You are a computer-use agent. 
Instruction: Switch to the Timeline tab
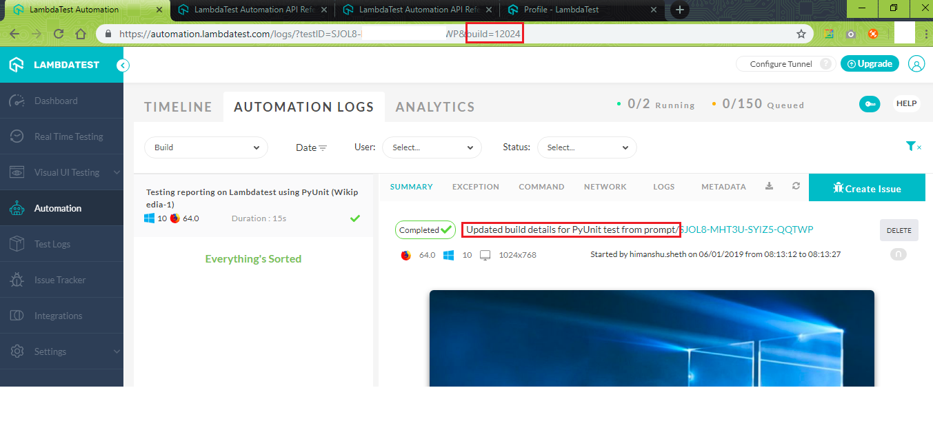tap(178, 107)
